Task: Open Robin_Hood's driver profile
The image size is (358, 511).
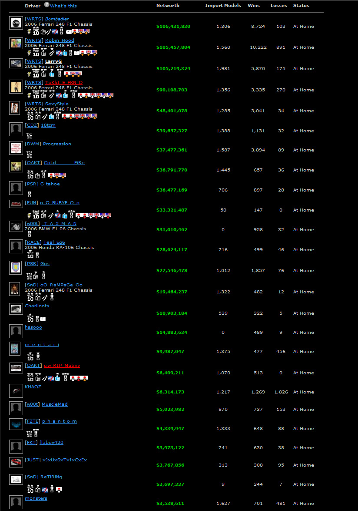Action: point(60,40)
